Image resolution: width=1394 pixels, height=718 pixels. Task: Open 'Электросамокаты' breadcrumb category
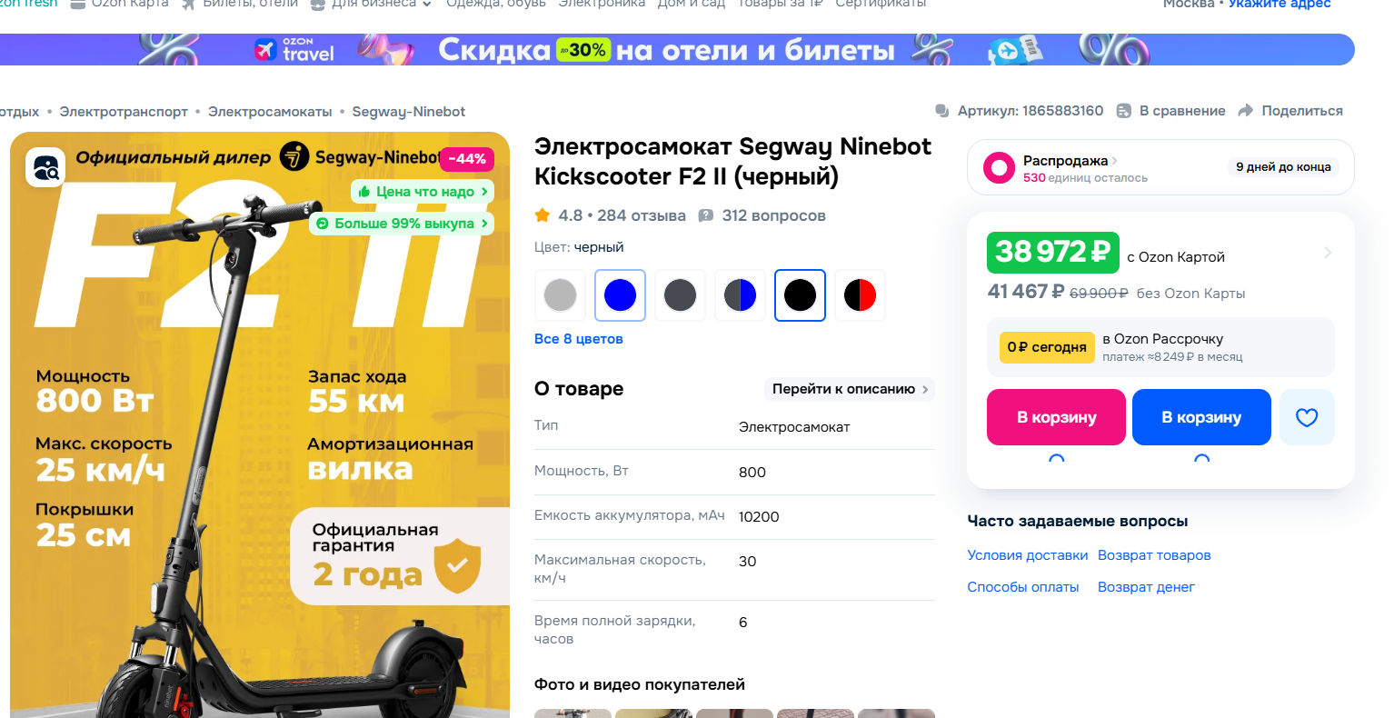(270, 112)
